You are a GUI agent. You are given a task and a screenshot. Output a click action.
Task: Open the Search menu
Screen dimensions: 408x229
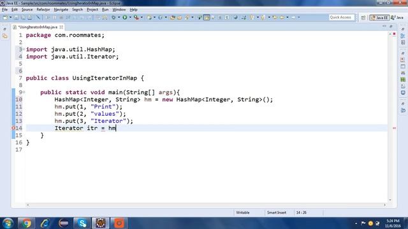[77, 10]
